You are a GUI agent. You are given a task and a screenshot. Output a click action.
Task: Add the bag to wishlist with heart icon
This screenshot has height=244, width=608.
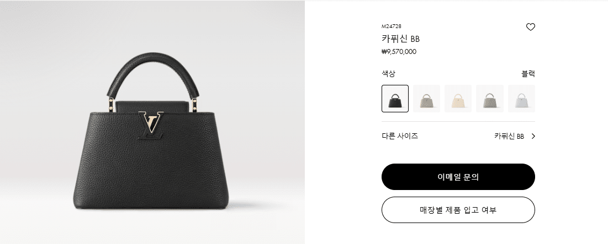point(530,27)
